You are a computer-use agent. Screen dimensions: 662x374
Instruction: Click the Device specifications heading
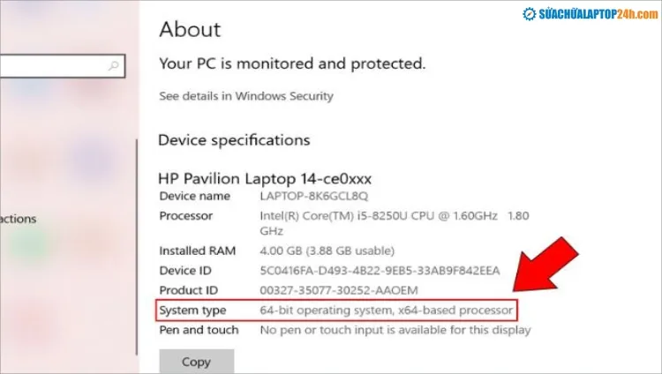(234, 139)
